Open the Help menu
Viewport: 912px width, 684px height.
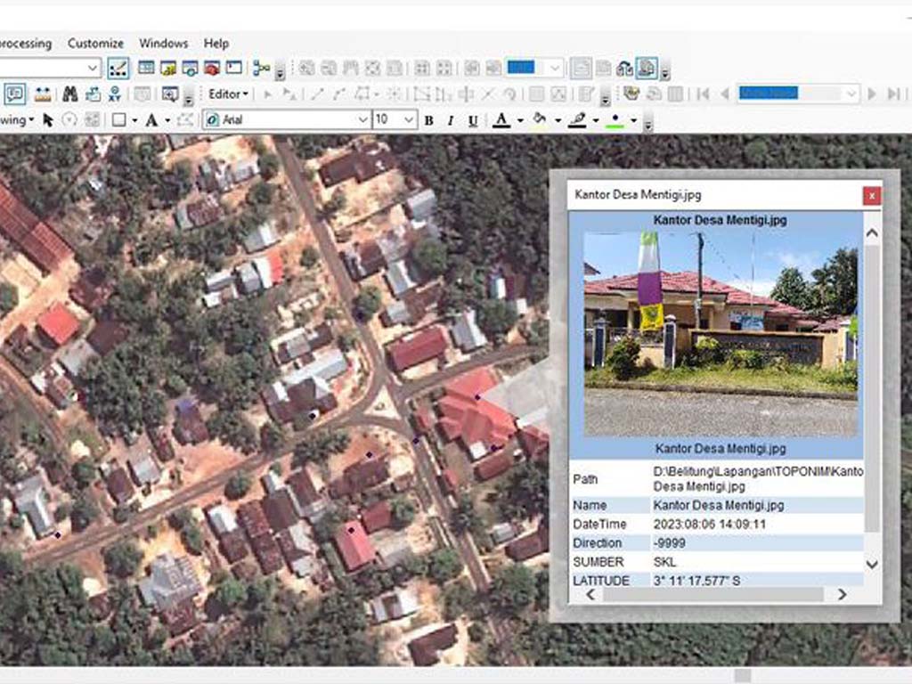(216, 43)
